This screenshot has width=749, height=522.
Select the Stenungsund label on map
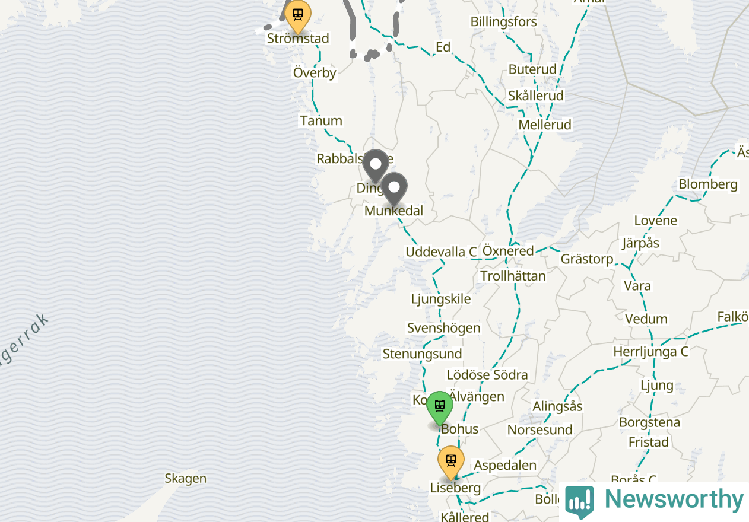tap(422, 354)
